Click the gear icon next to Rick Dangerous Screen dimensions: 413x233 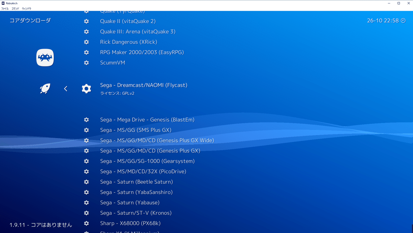tap(86, 42)
